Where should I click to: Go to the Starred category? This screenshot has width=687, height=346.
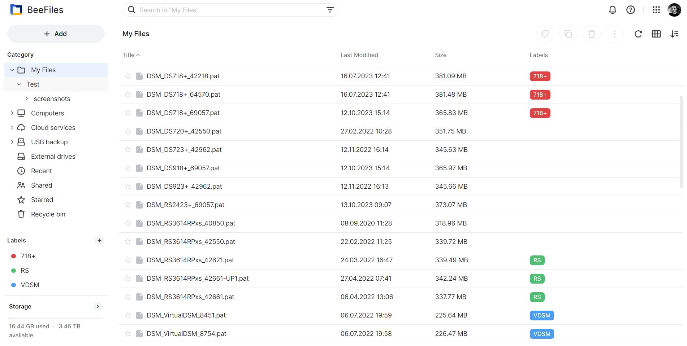point(42,200)
